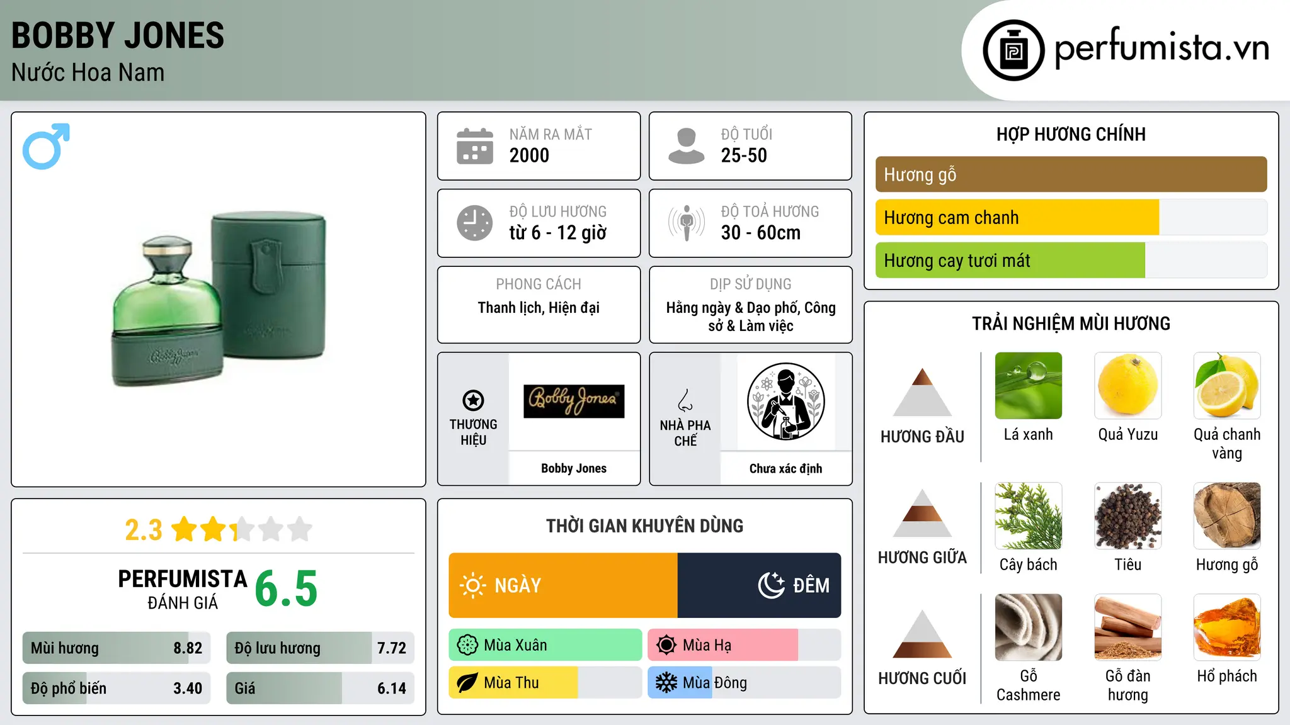Click the Hương giữa pyramid icon
Screen dimensions: 1290x725
922,513
